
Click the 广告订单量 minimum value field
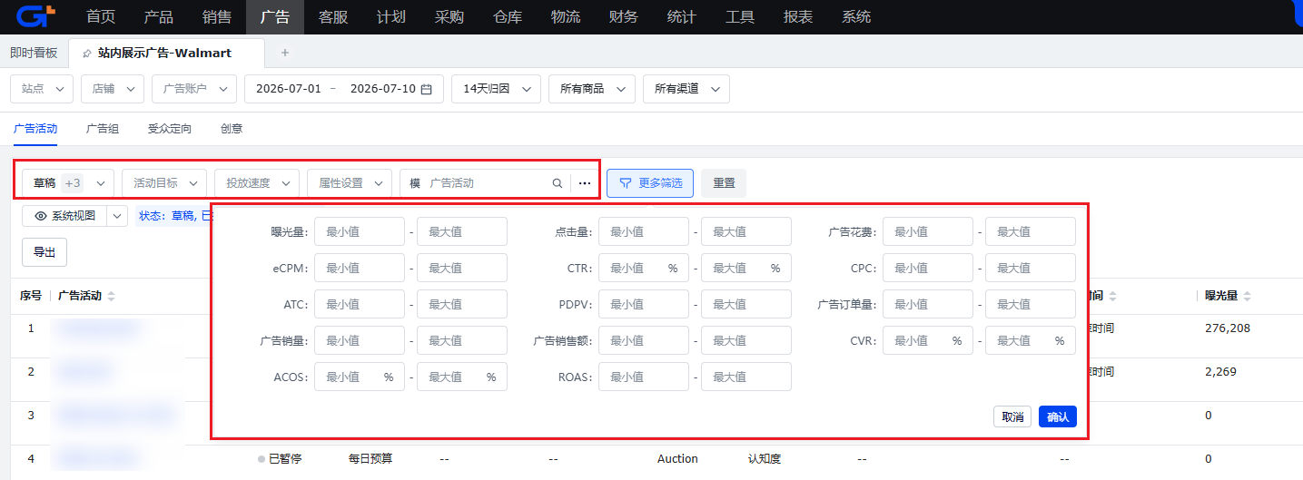928,304
